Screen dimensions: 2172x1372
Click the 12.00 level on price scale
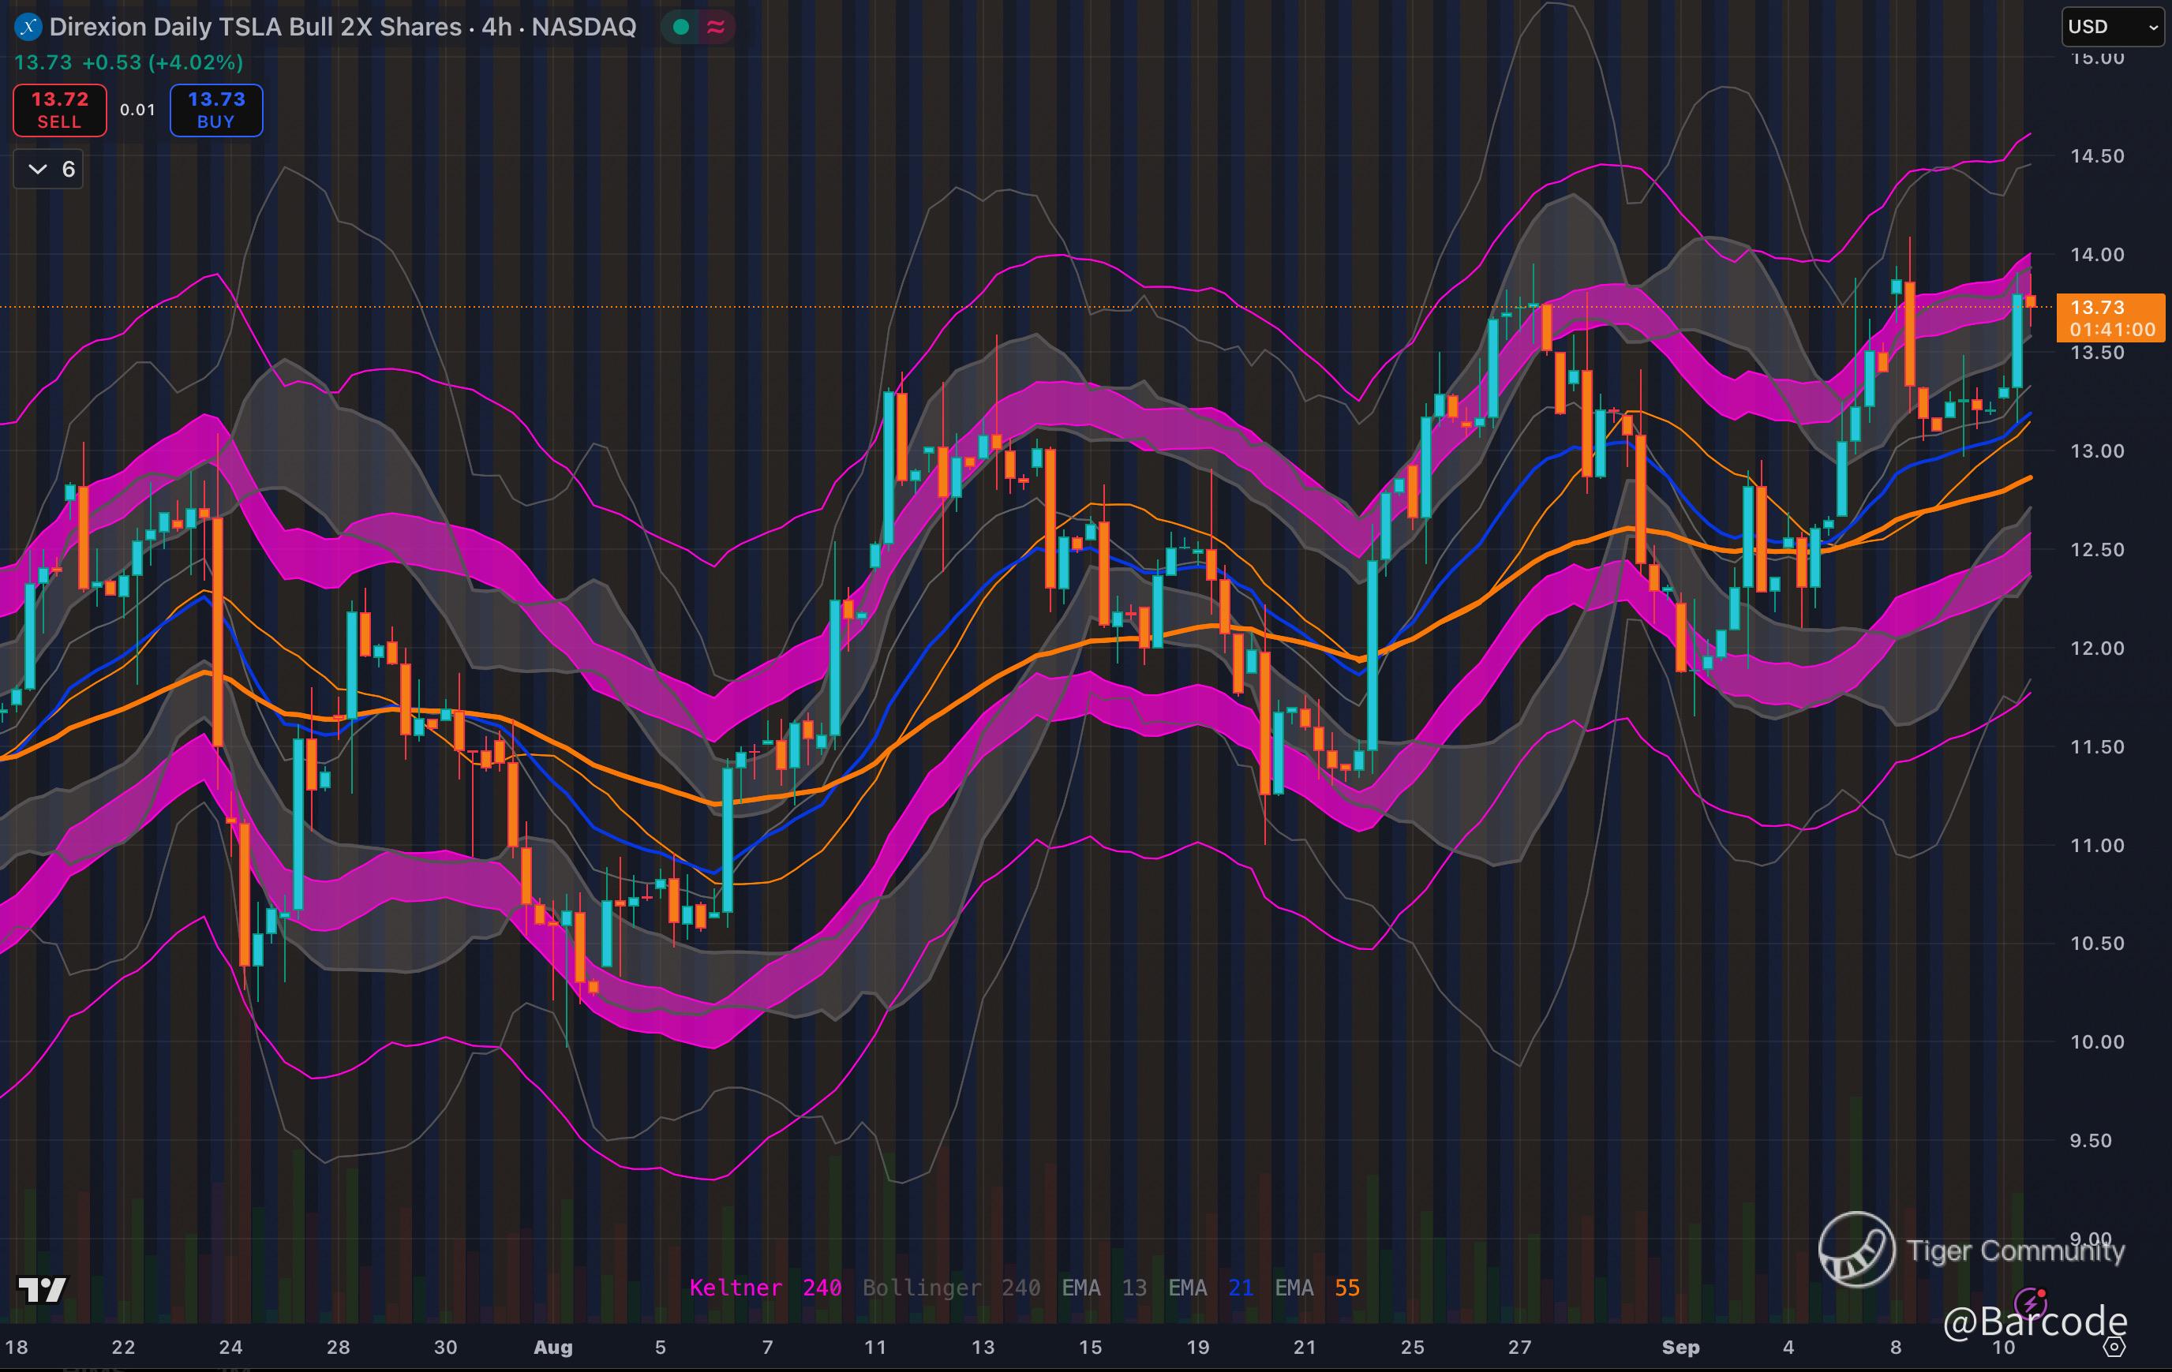coord(2096,649)
